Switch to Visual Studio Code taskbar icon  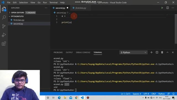pos(82,97)
